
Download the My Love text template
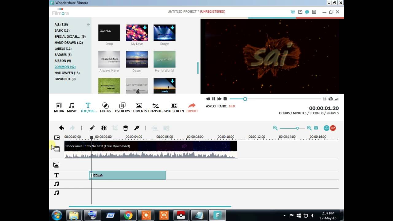click(145, 28)
